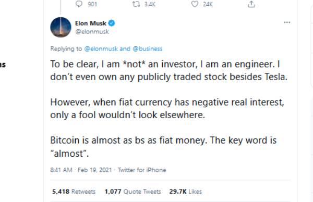Viewport: 313px width, 202px height.
Task: Like the tweet with heart icon
Action: [195, 4]
